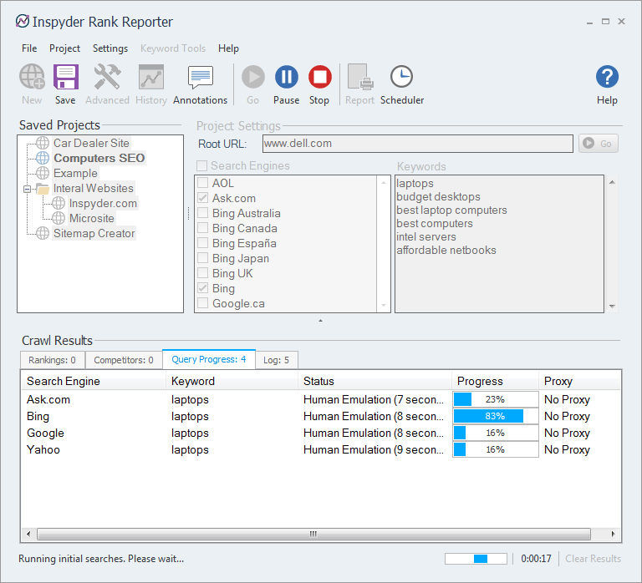642x583 pixels.
Task: Enable Bing Japan checkbox
Action: click(x=202, y=258)
